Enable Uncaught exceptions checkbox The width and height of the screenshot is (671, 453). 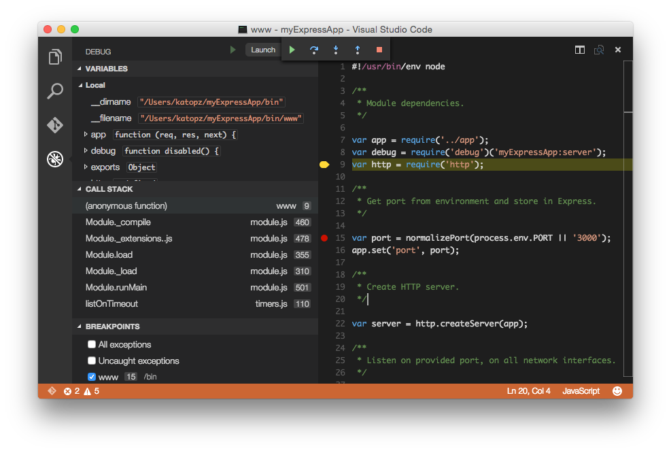(92, 360)
